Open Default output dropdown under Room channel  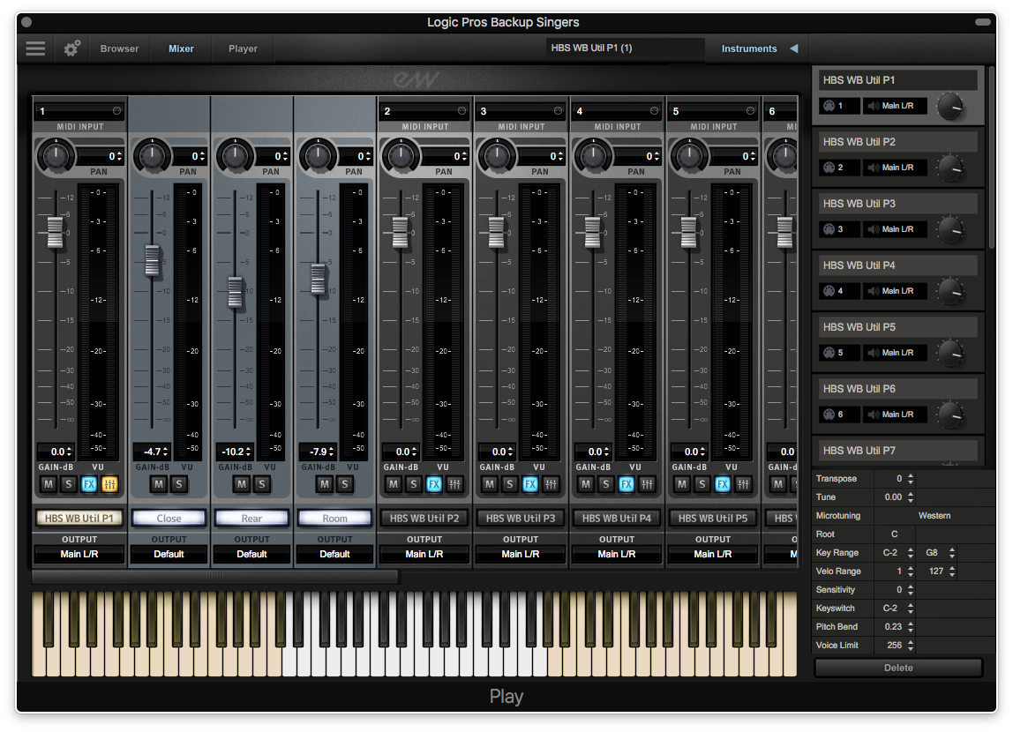(334, 555)
